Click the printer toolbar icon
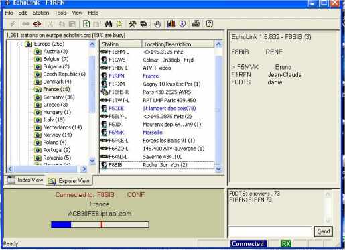Viewport: 345px width, 250px height. (x=196, y=24)
